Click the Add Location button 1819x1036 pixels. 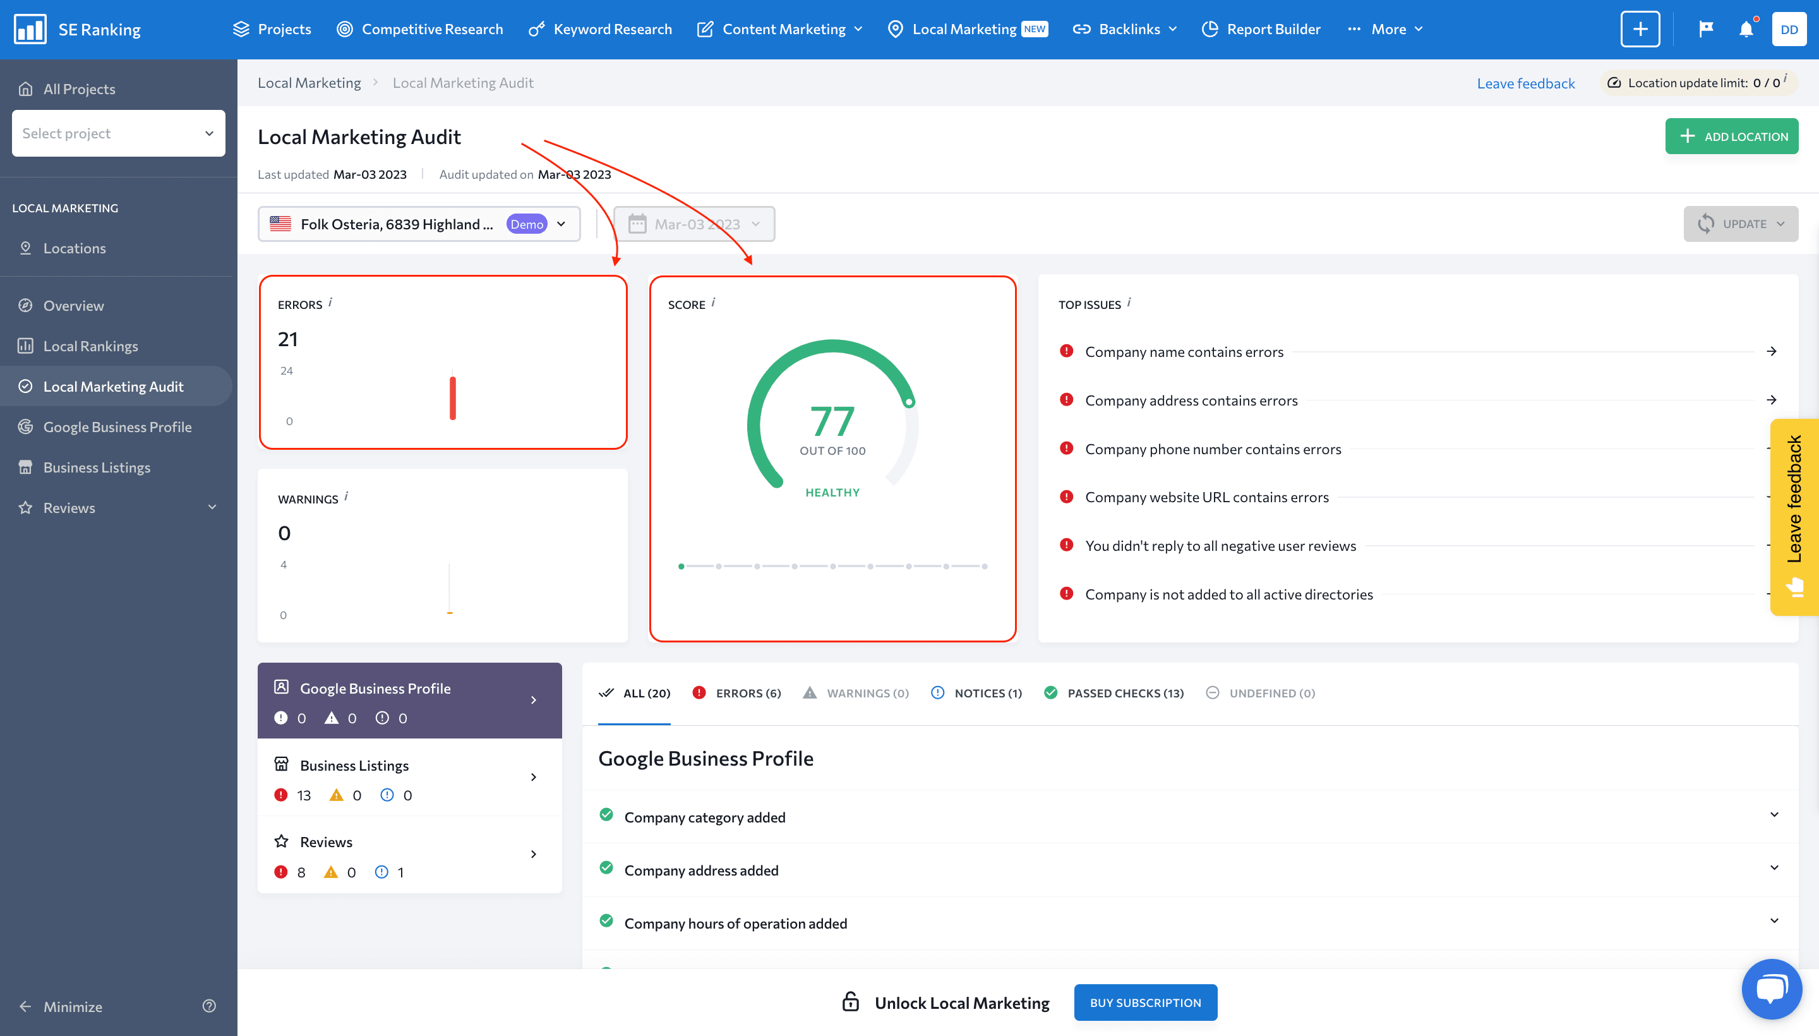click(1731, 136)
